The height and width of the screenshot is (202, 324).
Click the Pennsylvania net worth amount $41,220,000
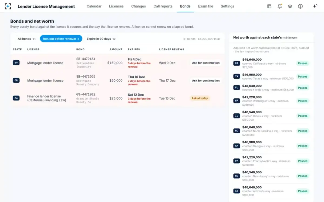point(252,157)
